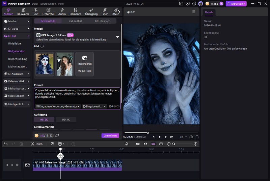Open the feedback message icon
This screenshot has height=181, width=270.
point(188,4)
